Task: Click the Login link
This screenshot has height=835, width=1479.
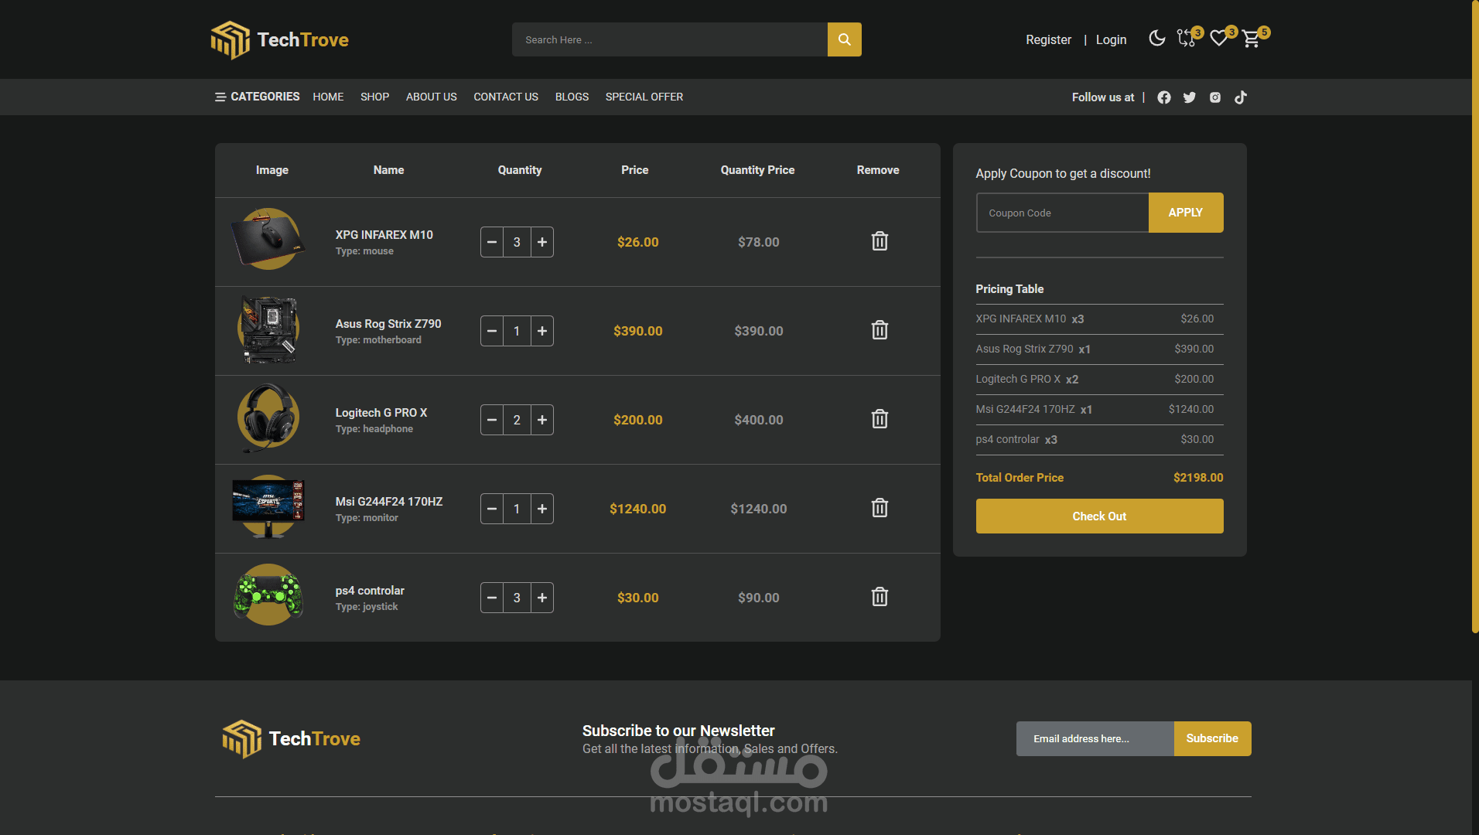Action: (1111, 39)
